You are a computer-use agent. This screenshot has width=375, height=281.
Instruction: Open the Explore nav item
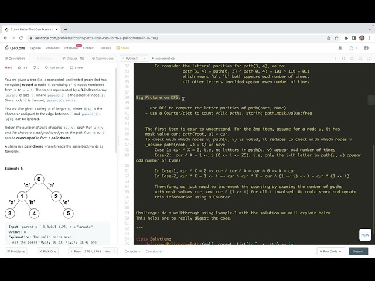(35, 48)
